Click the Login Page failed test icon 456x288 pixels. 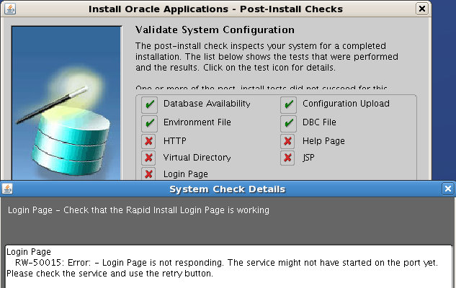[x=149, y=174]
